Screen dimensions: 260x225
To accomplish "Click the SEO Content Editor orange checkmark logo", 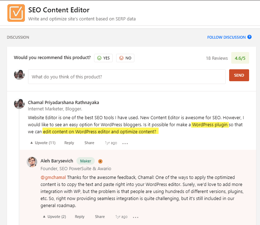I will [x=16, y=13].
